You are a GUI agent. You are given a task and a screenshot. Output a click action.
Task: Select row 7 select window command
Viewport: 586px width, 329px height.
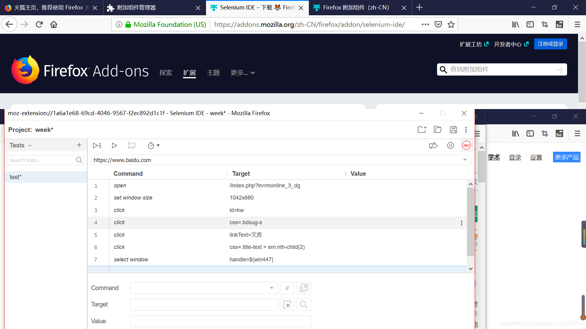coord(277,260)
